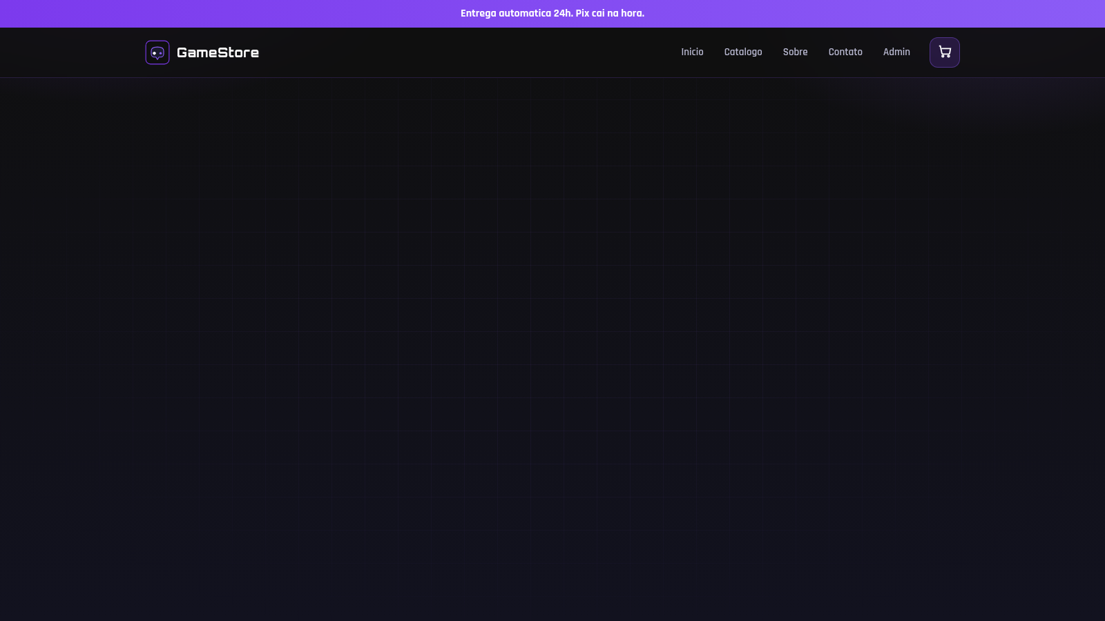Open the Admin link
1105x621 pixels.
pyautogui.click(x=896, y=52)
